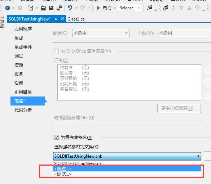Pick SQLDllTestUsingNew.snk in the dropdown list
Screen dimensions: 211x184
pos(127,163)
